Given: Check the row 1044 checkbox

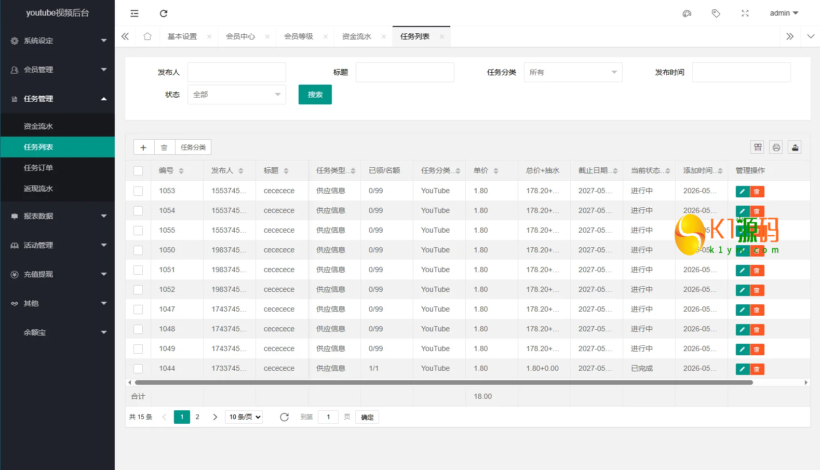Looking at the screenshot, I should 138,369.
